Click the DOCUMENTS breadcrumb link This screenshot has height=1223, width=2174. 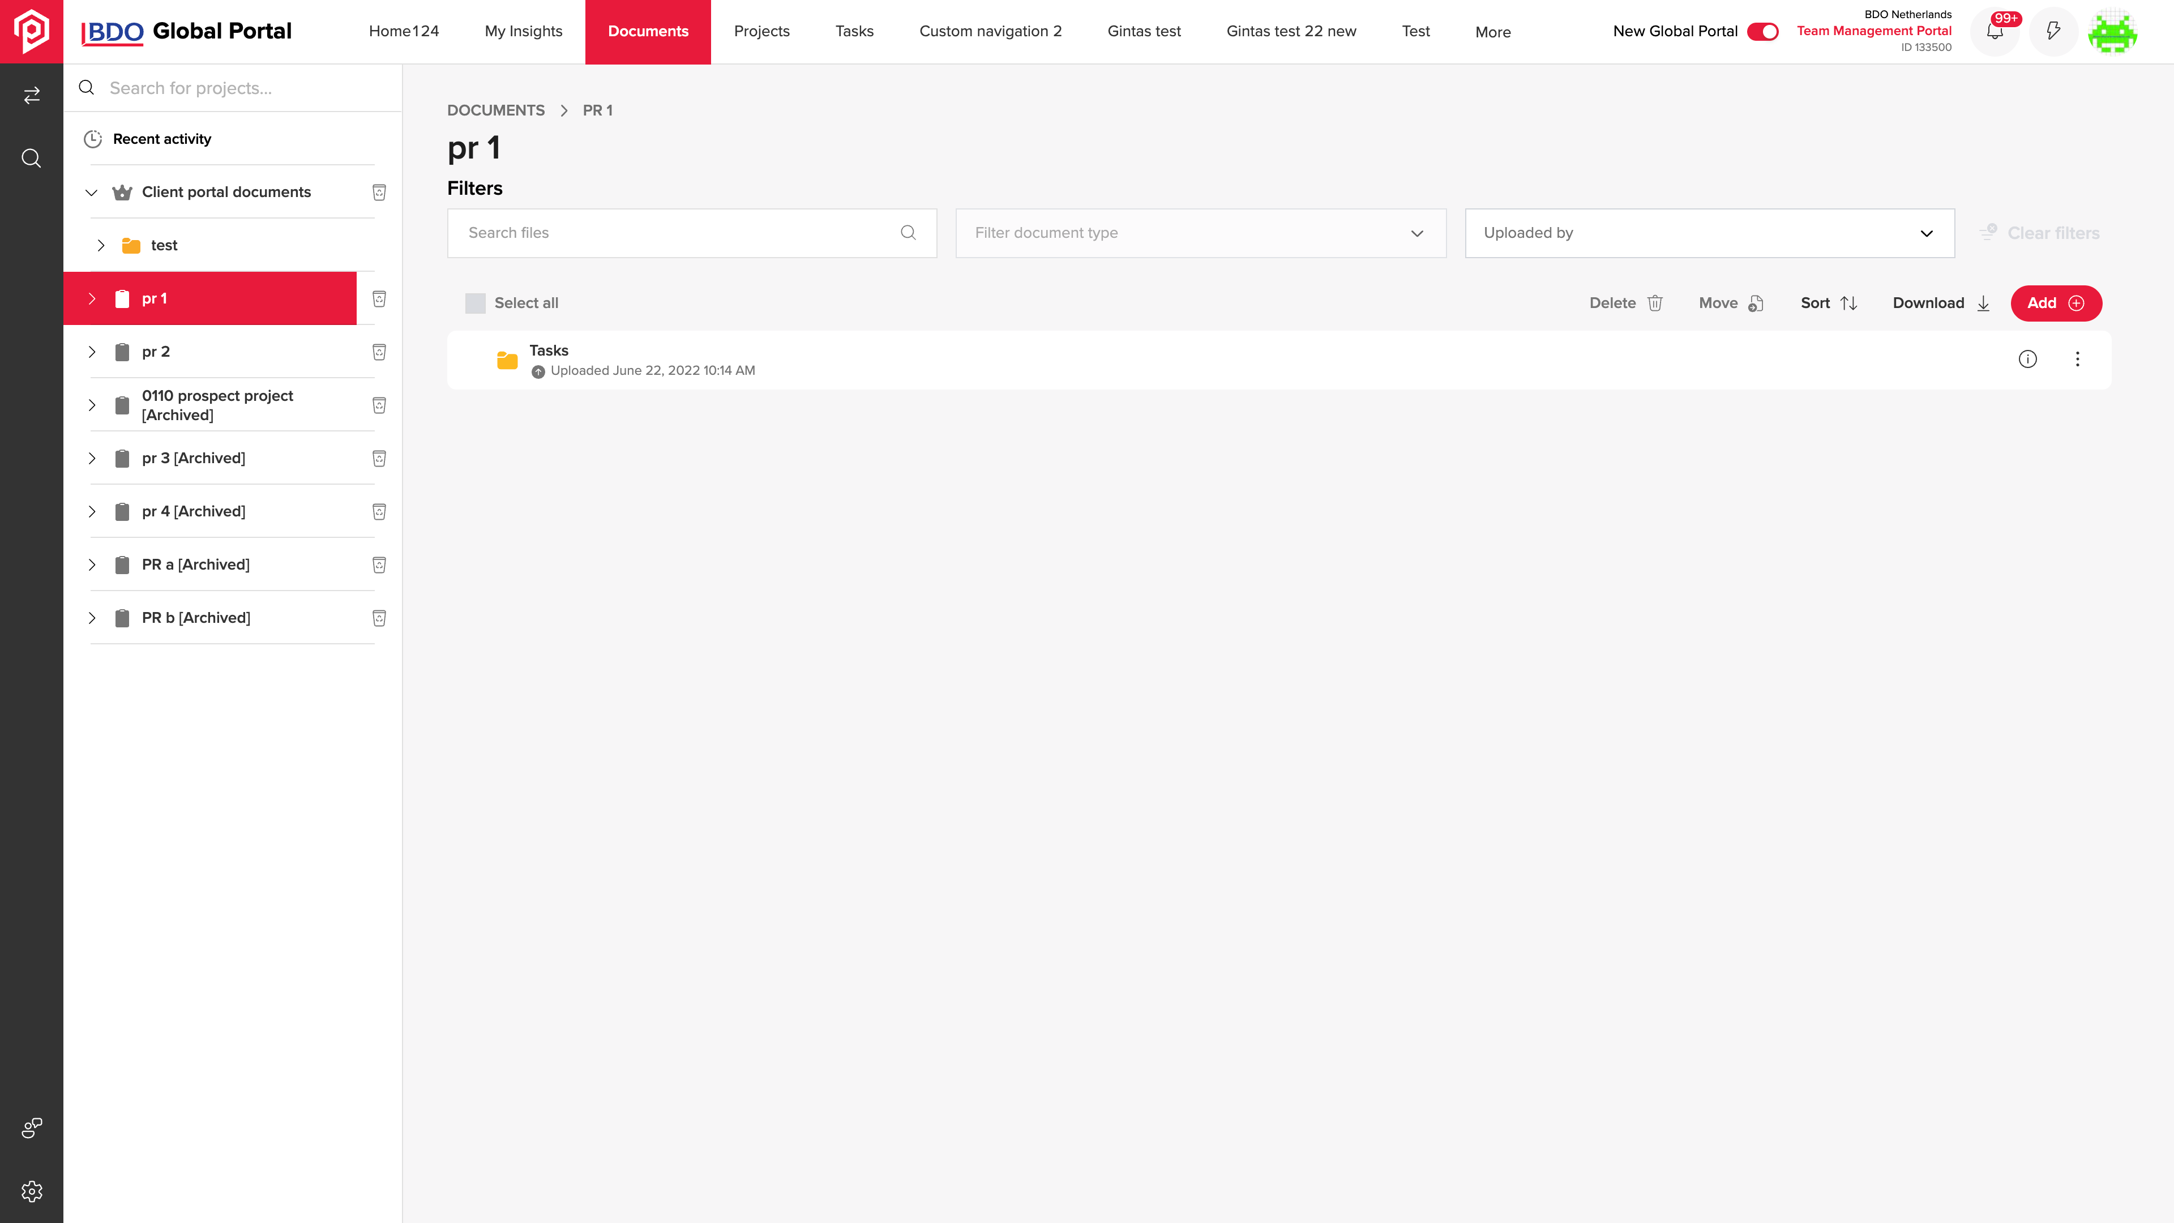tap(495, 110)
